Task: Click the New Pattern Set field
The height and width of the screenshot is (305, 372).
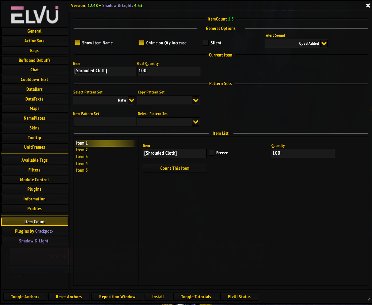Action: 105,122
